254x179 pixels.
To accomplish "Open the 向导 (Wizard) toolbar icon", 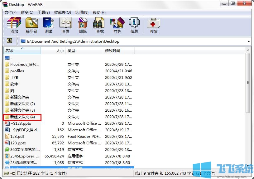I will click(117, 25).
